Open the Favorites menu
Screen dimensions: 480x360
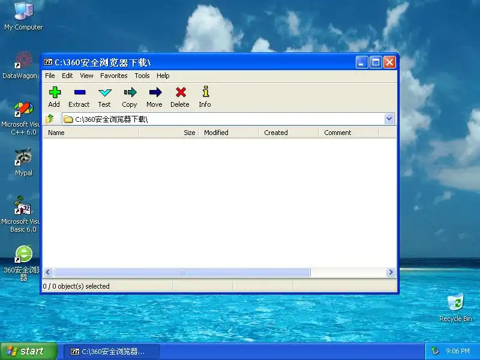114,76
